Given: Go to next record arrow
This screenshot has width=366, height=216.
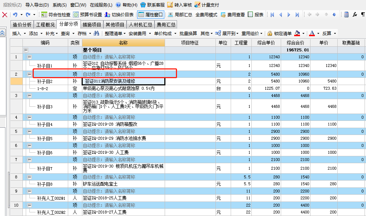Looking at the screenshot, I should [x=289, y=15].
